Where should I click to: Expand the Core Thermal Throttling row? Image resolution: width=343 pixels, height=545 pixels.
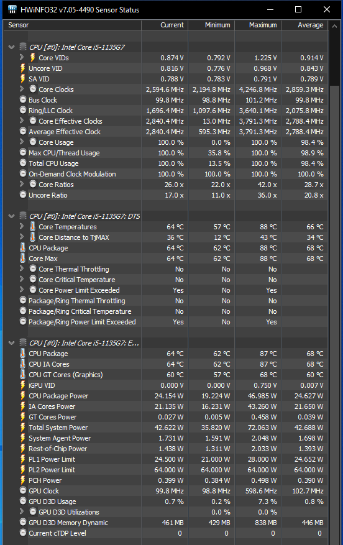(22, 268)
